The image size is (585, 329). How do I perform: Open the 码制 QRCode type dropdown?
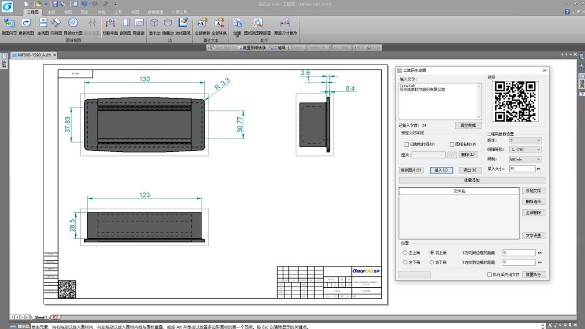(x=525, y=159)
